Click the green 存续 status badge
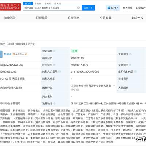The height and width of the screenshot is (146, 146). tap(75, 51)
